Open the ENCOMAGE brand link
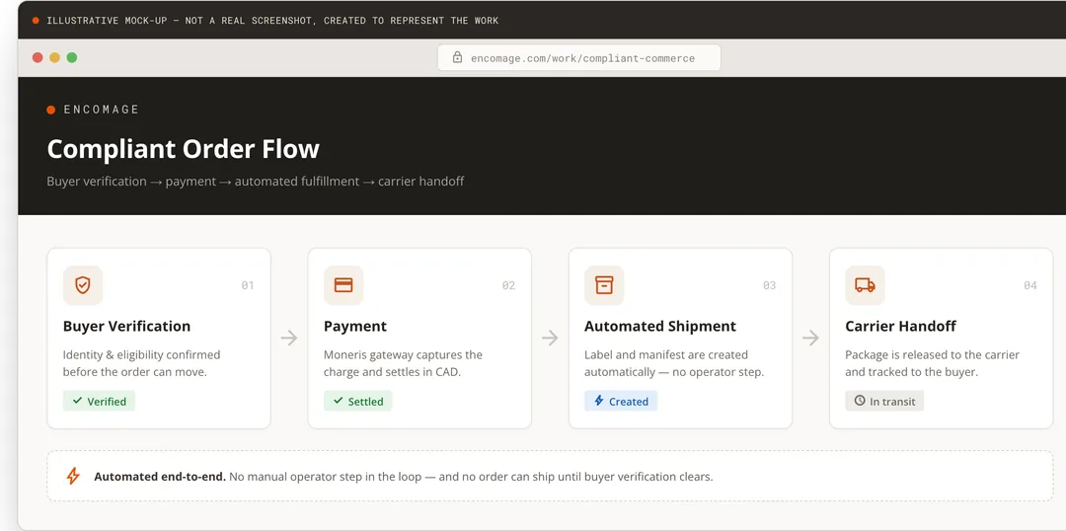The height and width of the screenshot is (531, 1066). click(102, 110)
